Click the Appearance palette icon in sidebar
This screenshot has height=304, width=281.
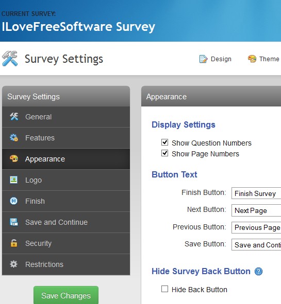(x=14, y=159)
